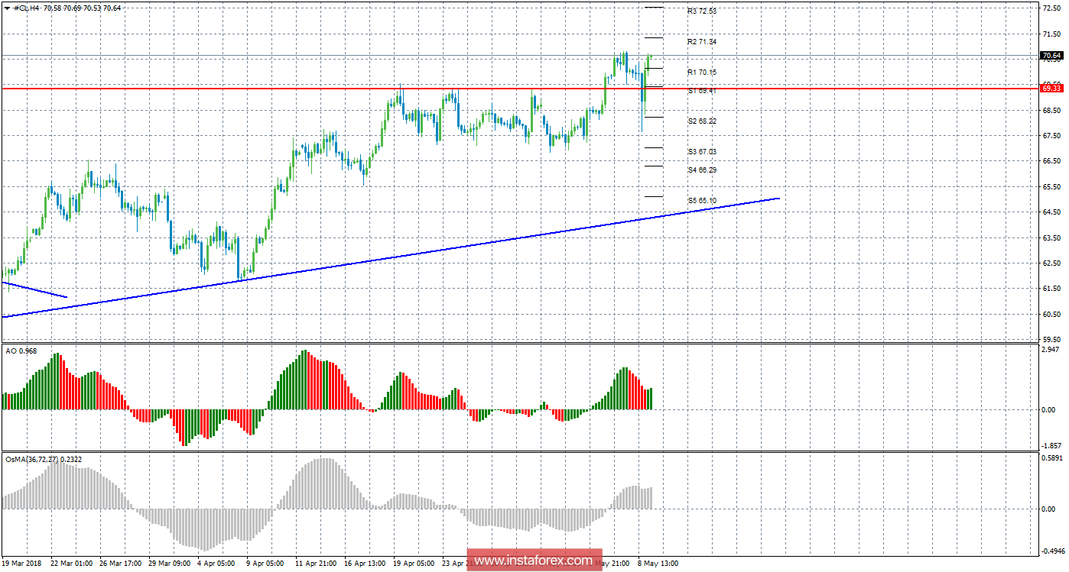Click the S5 65.10 pivot label
1069x572 pixels.
coord(702,201)
